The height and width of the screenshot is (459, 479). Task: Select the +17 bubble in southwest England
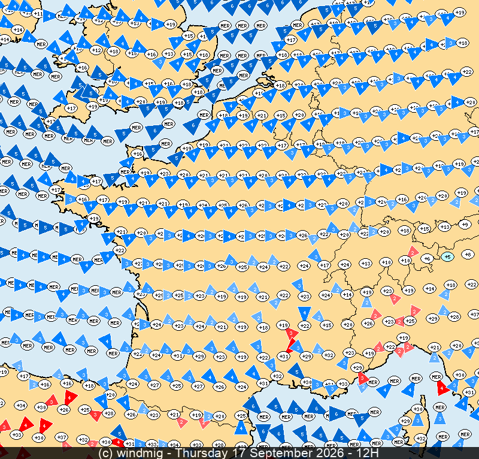[71, 108]
